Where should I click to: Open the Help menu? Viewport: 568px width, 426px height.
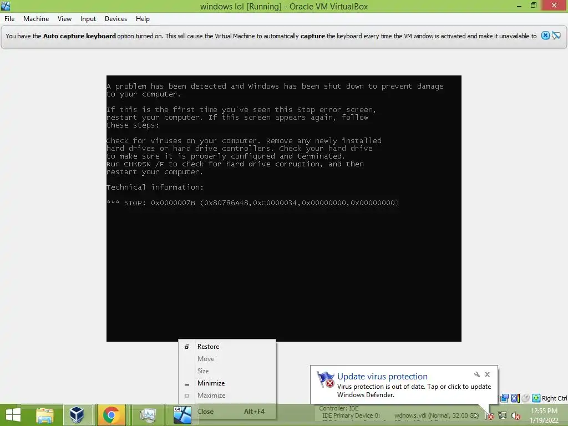143,19
